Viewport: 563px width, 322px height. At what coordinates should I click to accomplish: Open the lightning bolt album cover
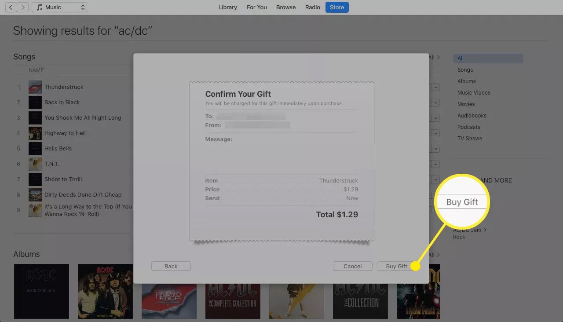point(296,301)
